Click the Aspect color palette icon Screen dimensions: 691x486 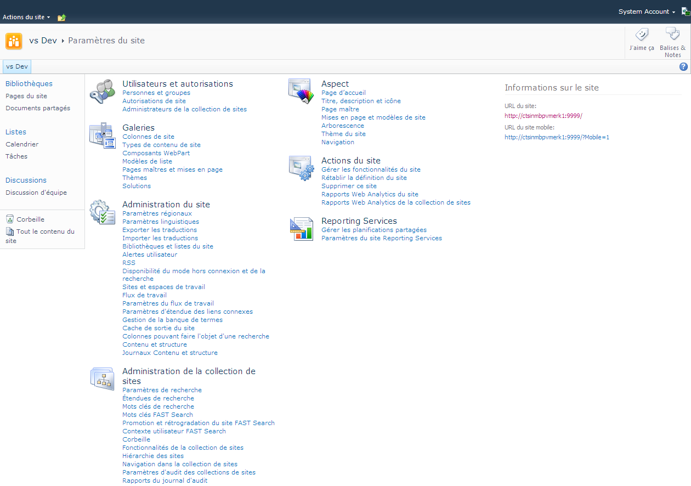[301, 92]
